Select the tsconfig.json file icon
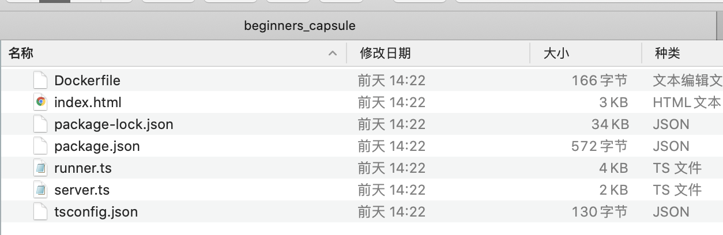The image size is (723, 235). coord(40,211)
